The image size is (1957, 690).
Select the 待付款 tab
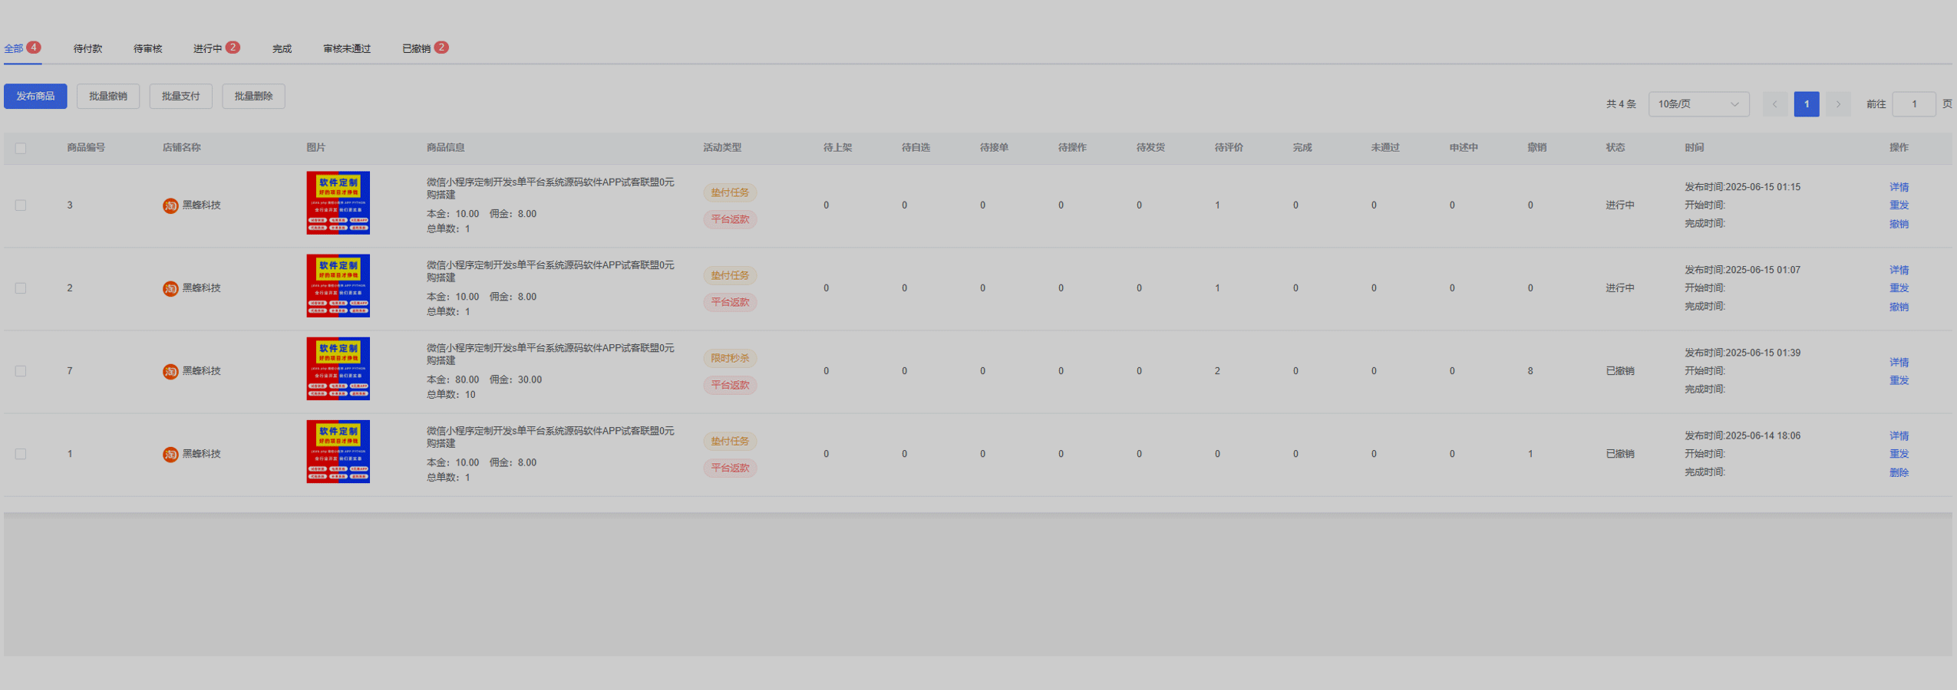coord(87,49)
